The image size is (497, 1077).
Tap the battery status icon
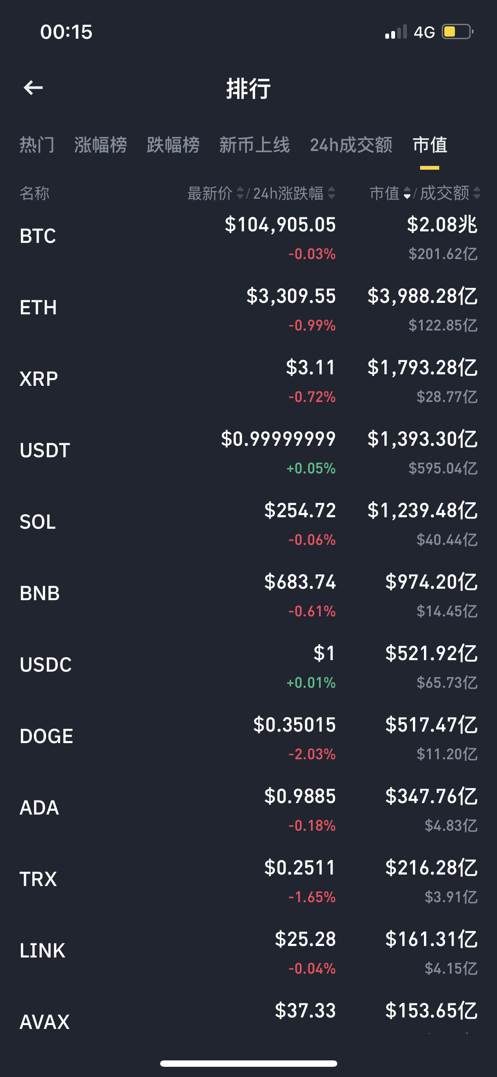point(458,32)
